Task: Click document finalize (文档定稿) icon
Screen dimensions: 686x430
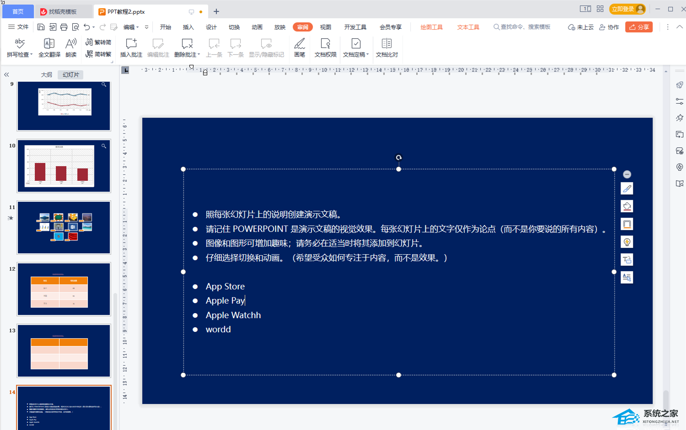Action: tap(356, 44)
